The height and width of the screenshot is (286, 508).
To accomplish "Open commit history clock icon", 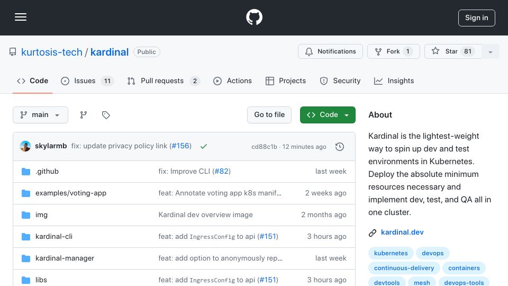I will click(340, 147).
